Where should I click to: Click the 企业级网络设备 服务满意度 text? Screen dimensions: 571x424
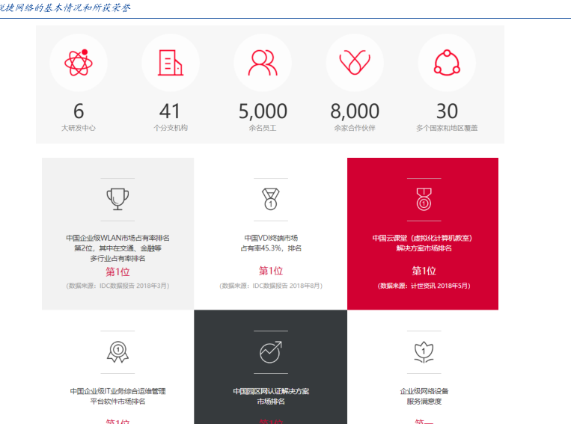tap(424, 396)
